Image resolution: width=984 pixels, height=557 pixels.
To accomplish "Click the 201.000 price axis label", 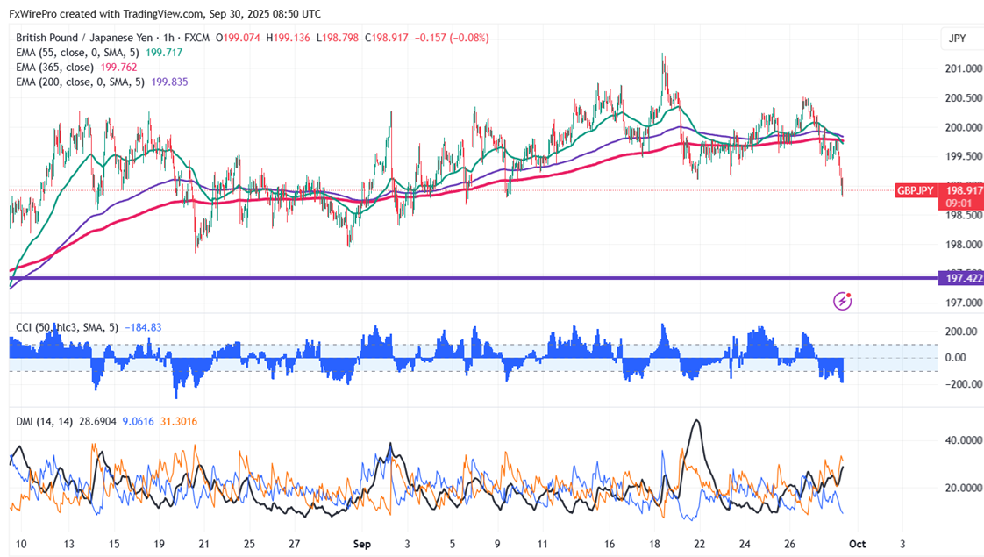I will click(963, 68).
